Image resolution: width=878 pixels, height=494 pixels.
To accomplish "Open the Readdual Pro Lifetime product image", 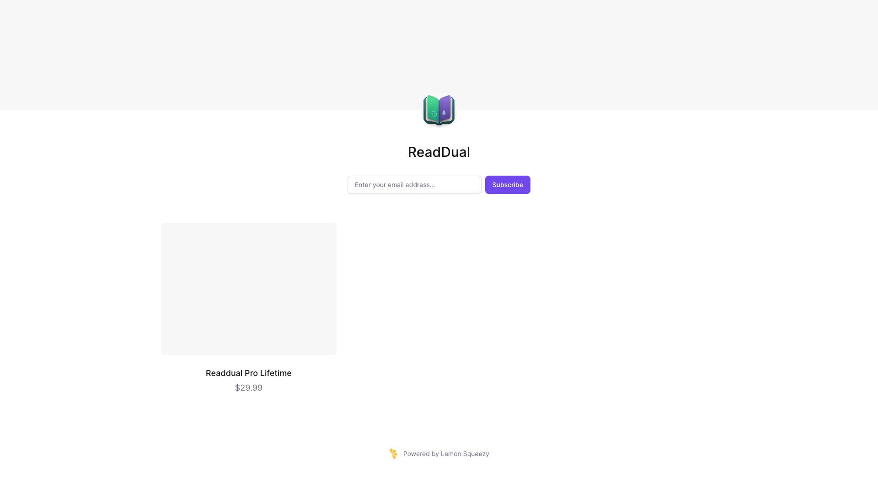I will pos(249,289).
